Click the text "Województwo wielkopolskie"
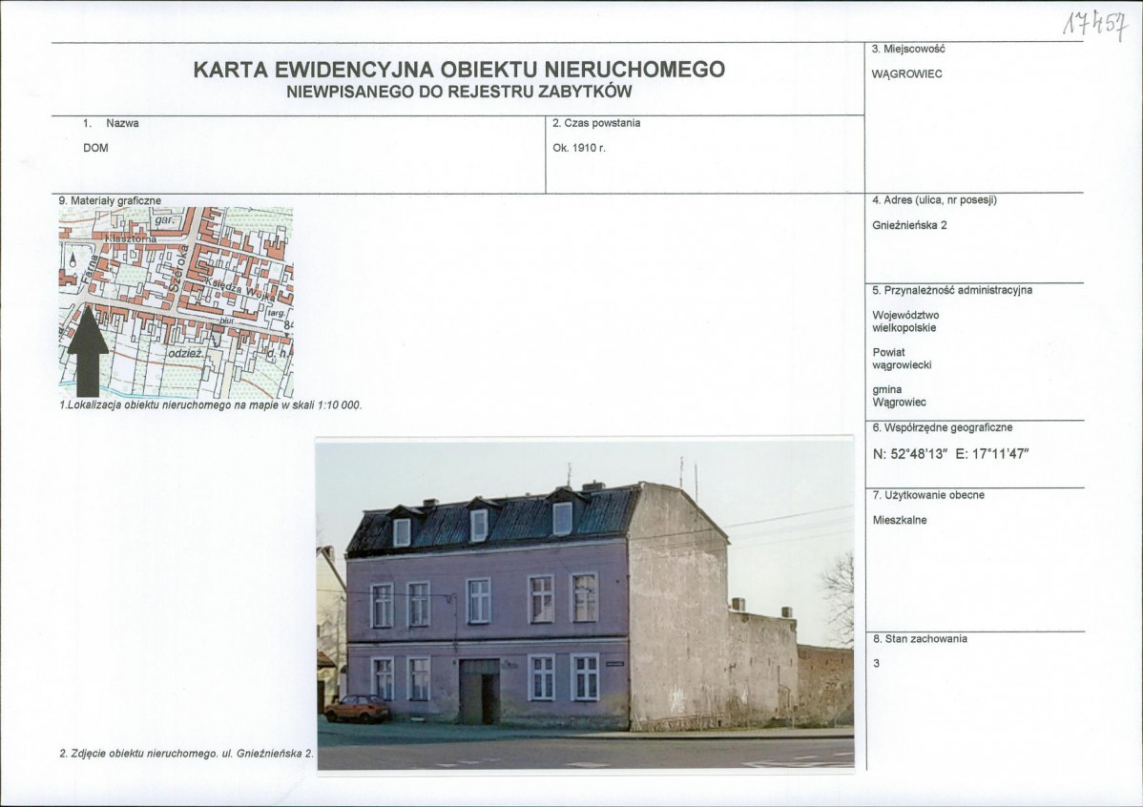The height and width of the screenshot is (807, 1143). 905,321
